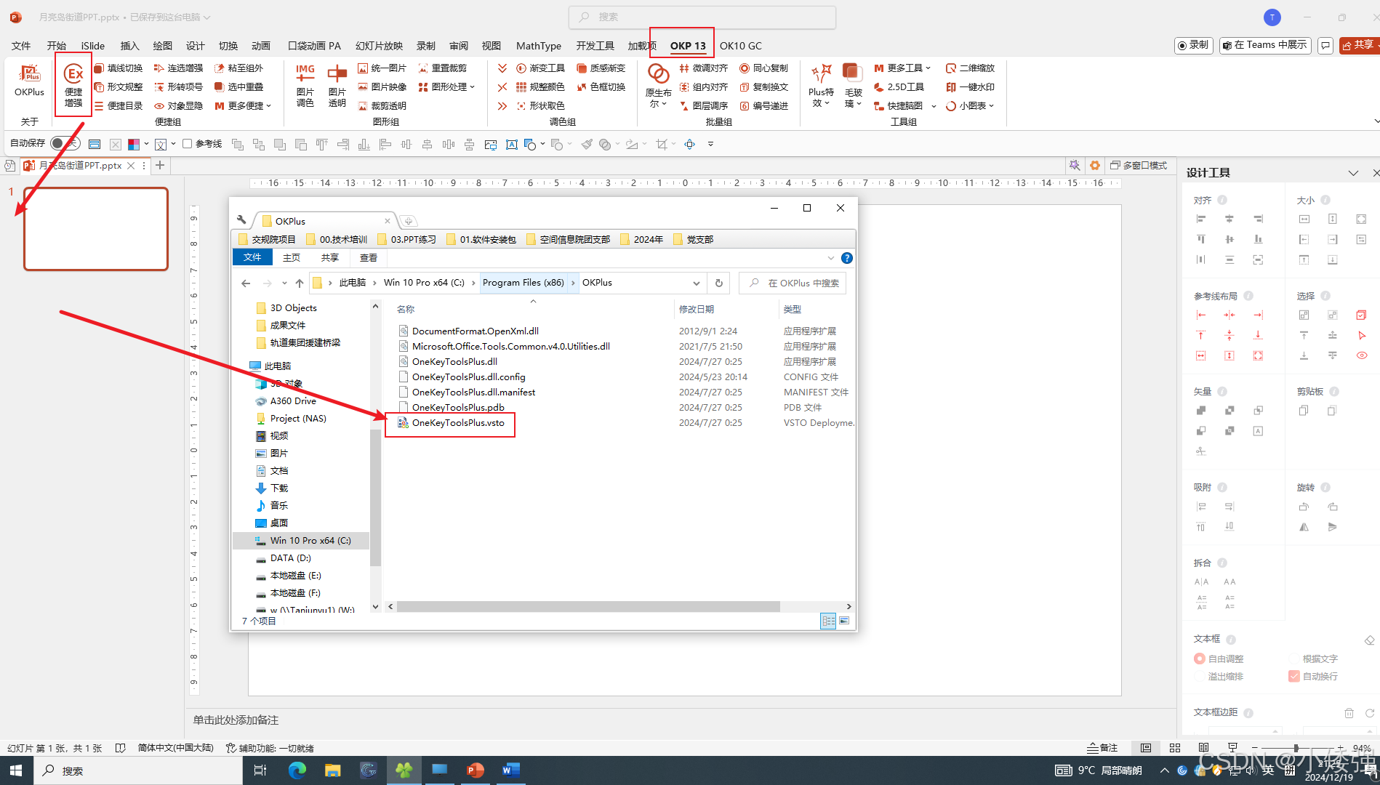Toggle the 自动保存 autosave switch
This screenshot has width=1380, height=785.
(64, 143)
